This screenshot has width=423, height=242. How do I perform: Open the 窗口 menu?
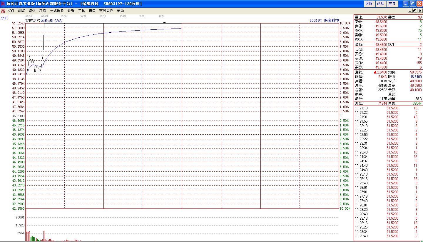click(x=92, y=11)
